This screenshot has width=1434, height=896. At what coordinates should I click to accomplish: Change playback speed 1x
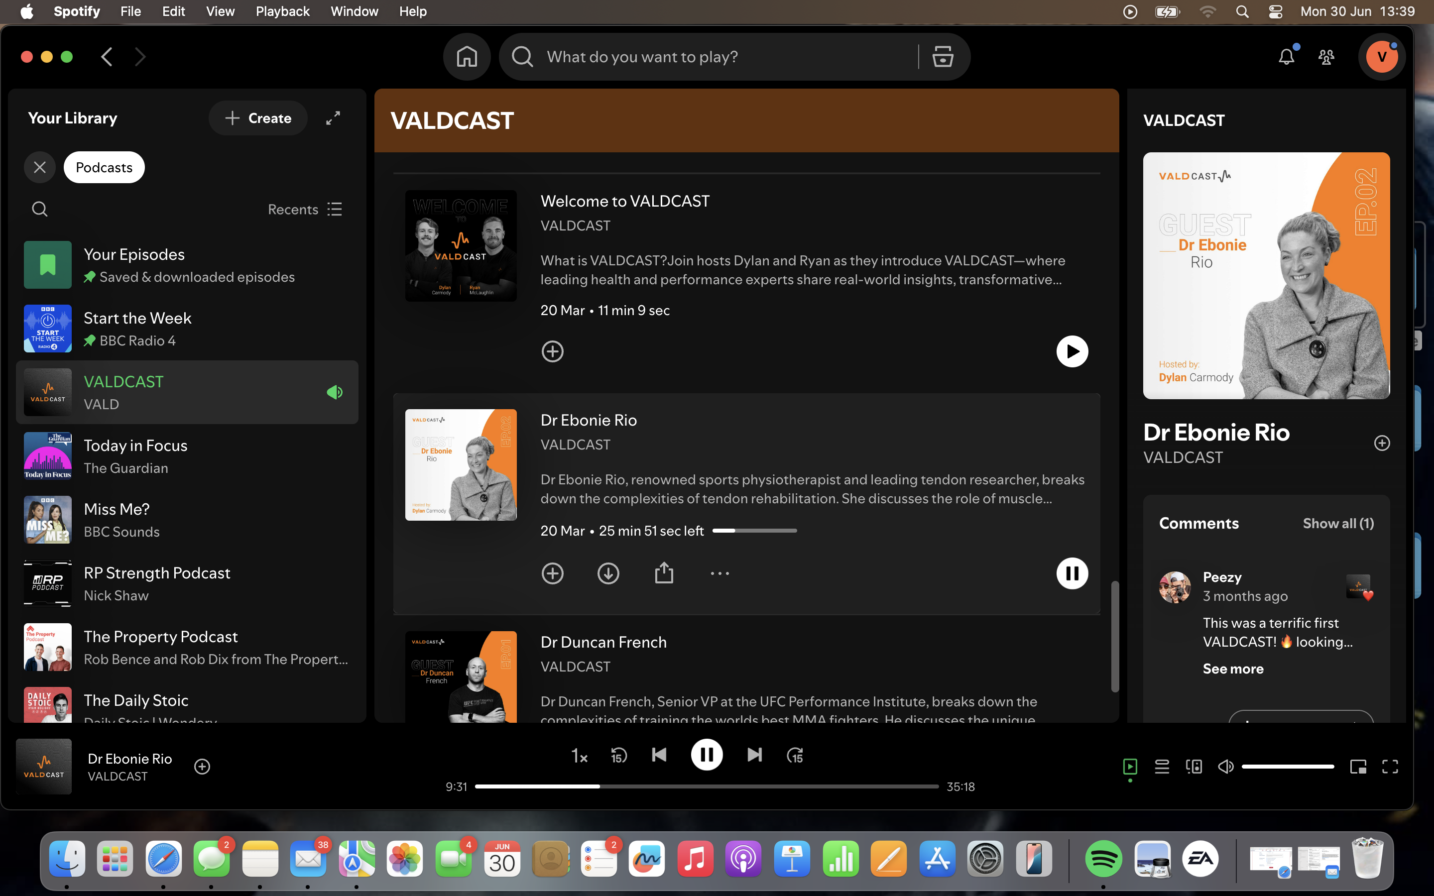tap(579, 756)
